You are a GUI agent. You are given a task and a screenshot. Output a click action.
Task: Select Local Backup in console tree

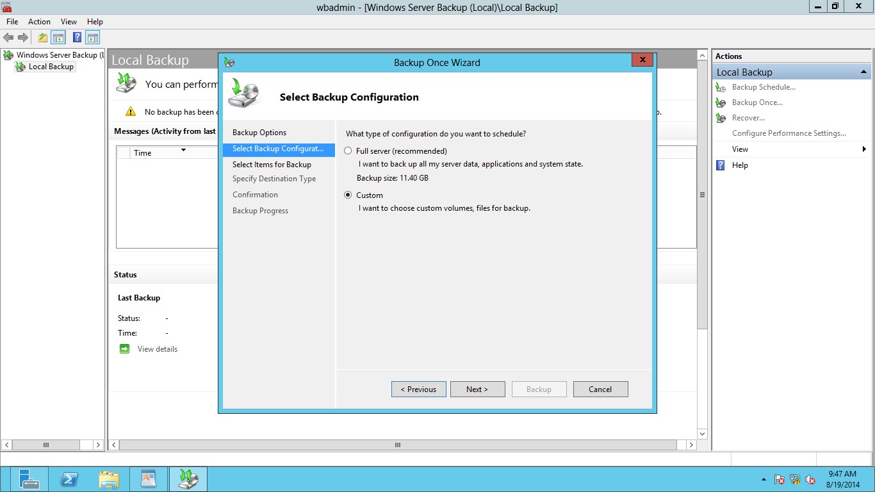51,67
